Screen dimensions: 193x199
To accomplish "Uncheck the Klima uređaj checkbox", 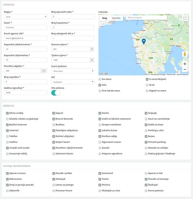I will [x=7, y=113].
